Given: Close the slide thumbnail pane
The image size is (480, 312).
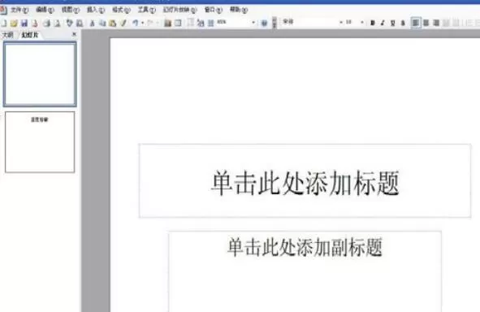Looking at the screenshot, I should (x=74, y=34).
